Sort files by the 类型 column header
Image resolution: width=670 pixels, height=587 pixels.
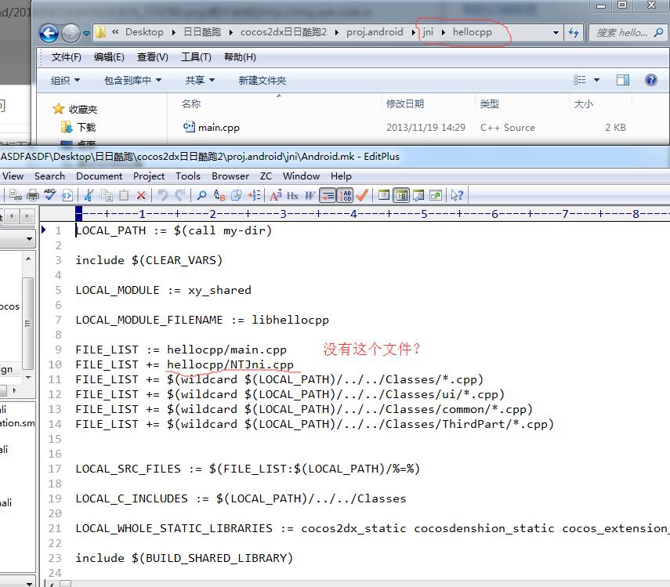[489, 103]
